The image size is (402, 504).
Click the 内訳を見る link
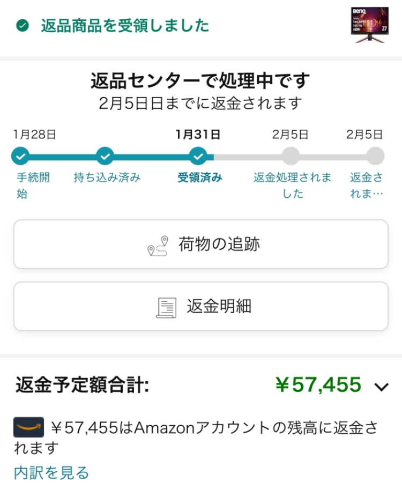tap(51, 472)
